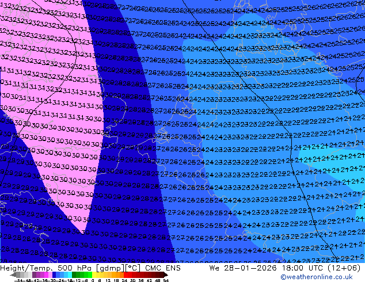
Task: Click the "Height/Temp." title text
Action: 25,268
